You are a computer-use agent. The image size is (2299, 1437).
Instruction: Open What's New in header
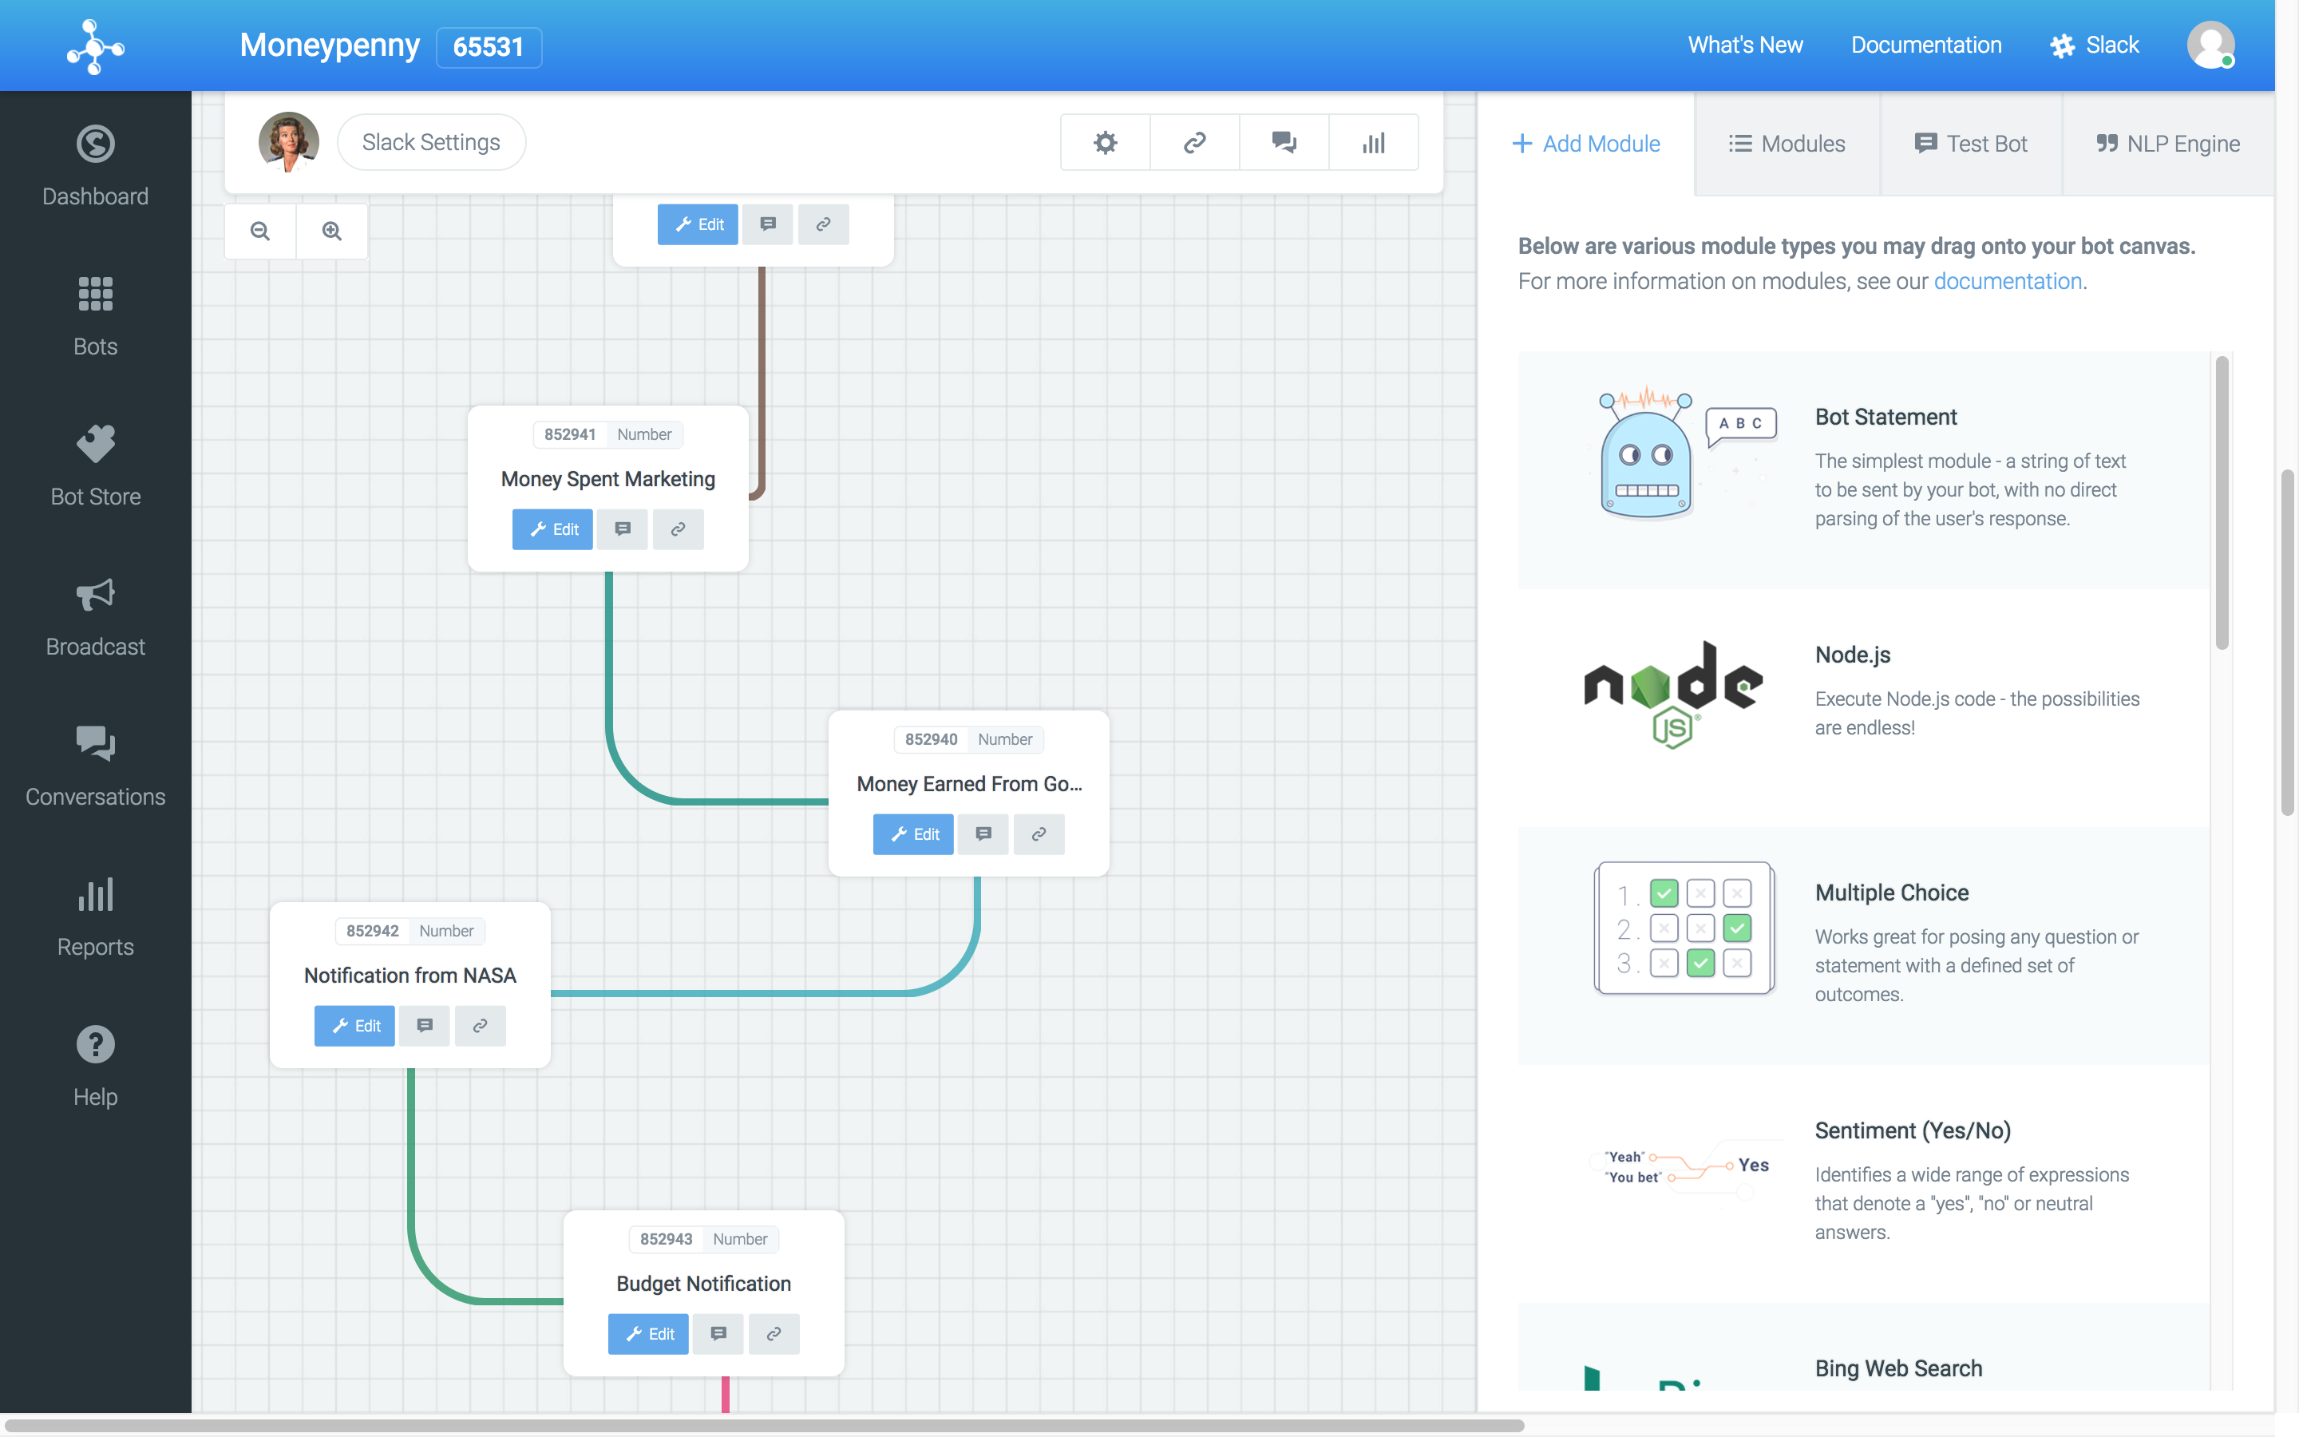tap(1745, 45)
